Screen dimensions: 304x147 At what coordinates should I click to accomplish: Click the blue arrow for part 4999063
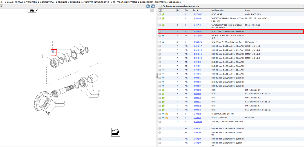click(x=163, y=70)
